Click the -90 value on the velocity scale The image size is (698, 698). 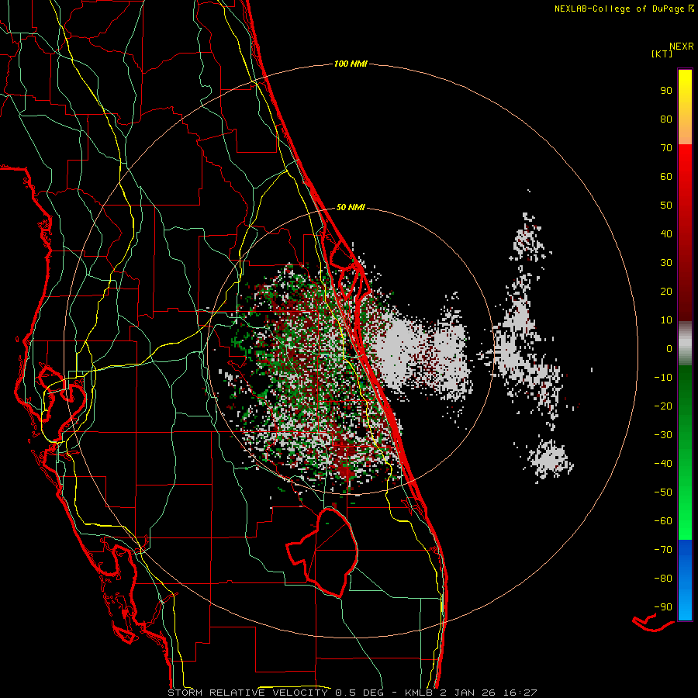[663, 607]
